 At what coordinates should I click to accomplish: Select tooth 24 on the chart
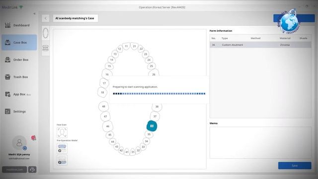(149, 60)
